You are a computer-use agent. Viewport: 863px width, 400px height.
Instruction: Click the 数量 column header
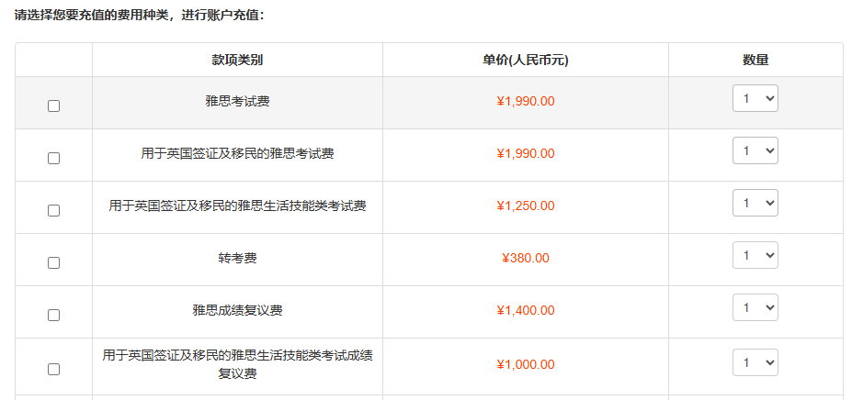click(x=755, y=61)
